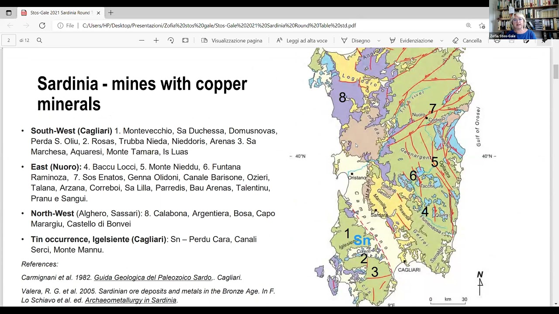The image size is (559, 314).
Task: Click the Archaeometallurgy in Sardinia reference
Action: (131, 300)
